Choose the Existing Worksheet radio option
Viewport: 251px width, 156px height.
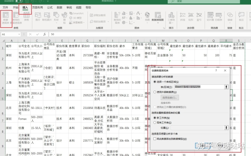point(155,122)
